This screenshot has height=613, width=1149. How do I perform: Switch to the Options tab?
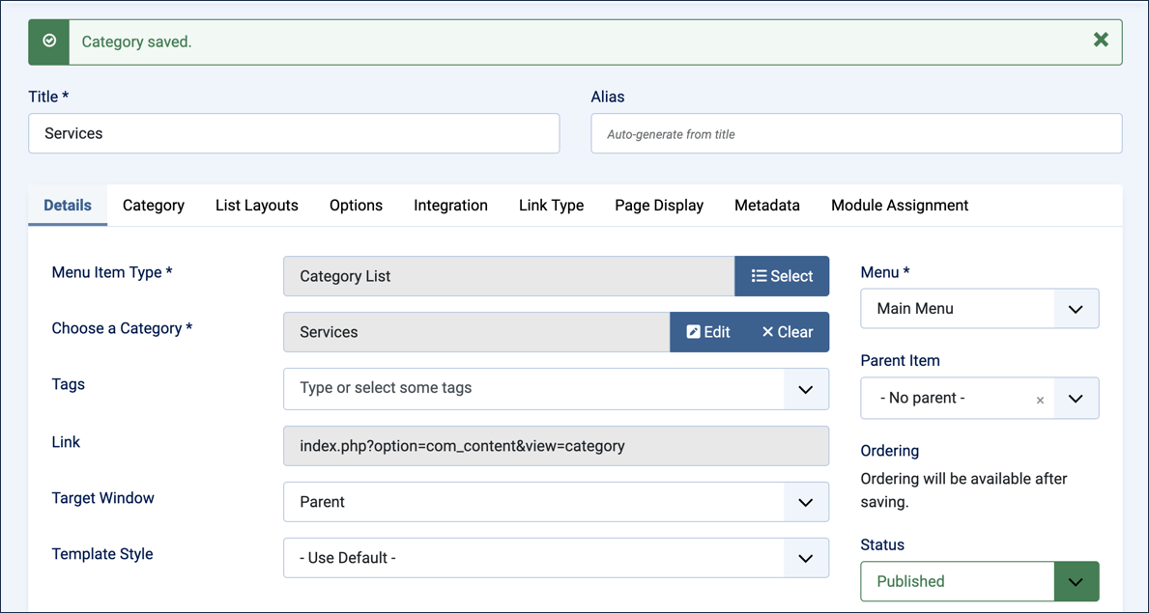coord(357,205)
